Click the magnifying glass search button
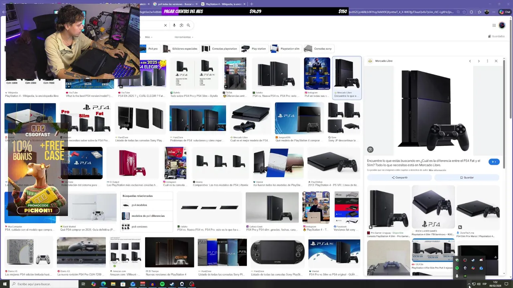This screenshot has width=513, height=288. coord(188,25)
